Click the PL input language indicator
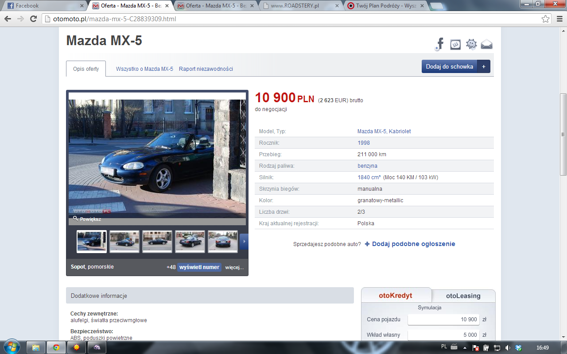Image resolution: width=567 pixels, height=354 pixels. pyautogui.click(x=444, y=346)
